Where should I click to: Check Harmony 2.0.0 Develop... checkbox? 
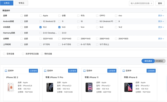tap(40, 33)
